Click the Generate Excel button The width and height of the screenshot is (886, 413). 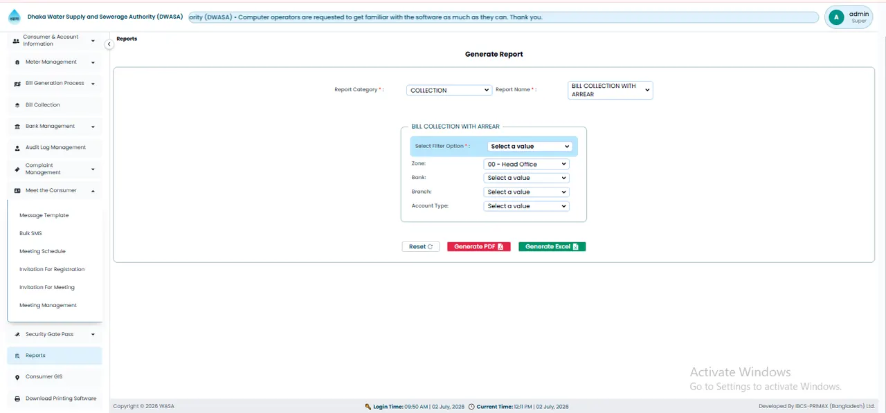point(552,247)
